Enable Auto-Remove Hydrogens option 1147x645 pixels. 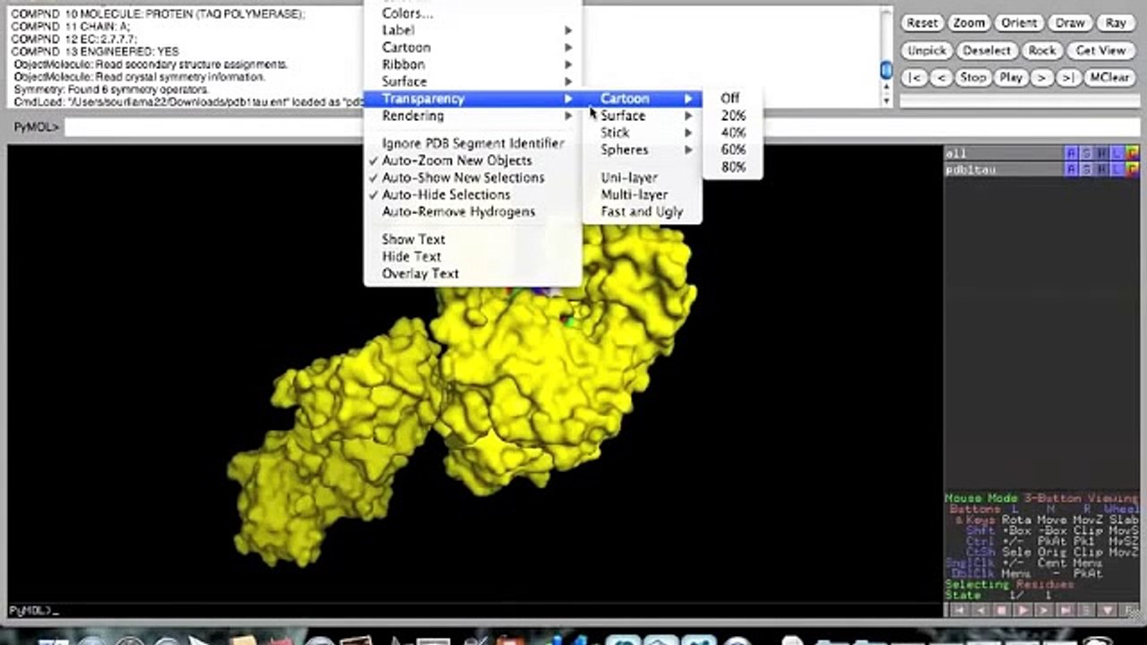[x=472, y=211]
